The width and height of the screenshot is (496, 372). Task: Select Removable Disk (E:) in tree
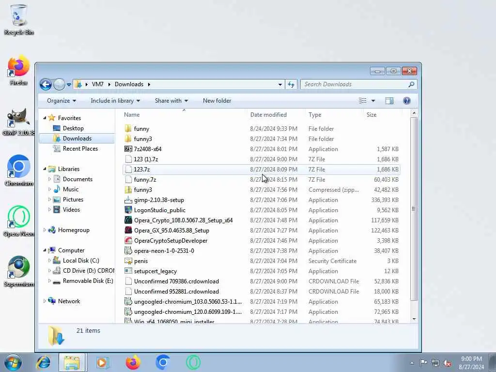(x=88, y=281)
